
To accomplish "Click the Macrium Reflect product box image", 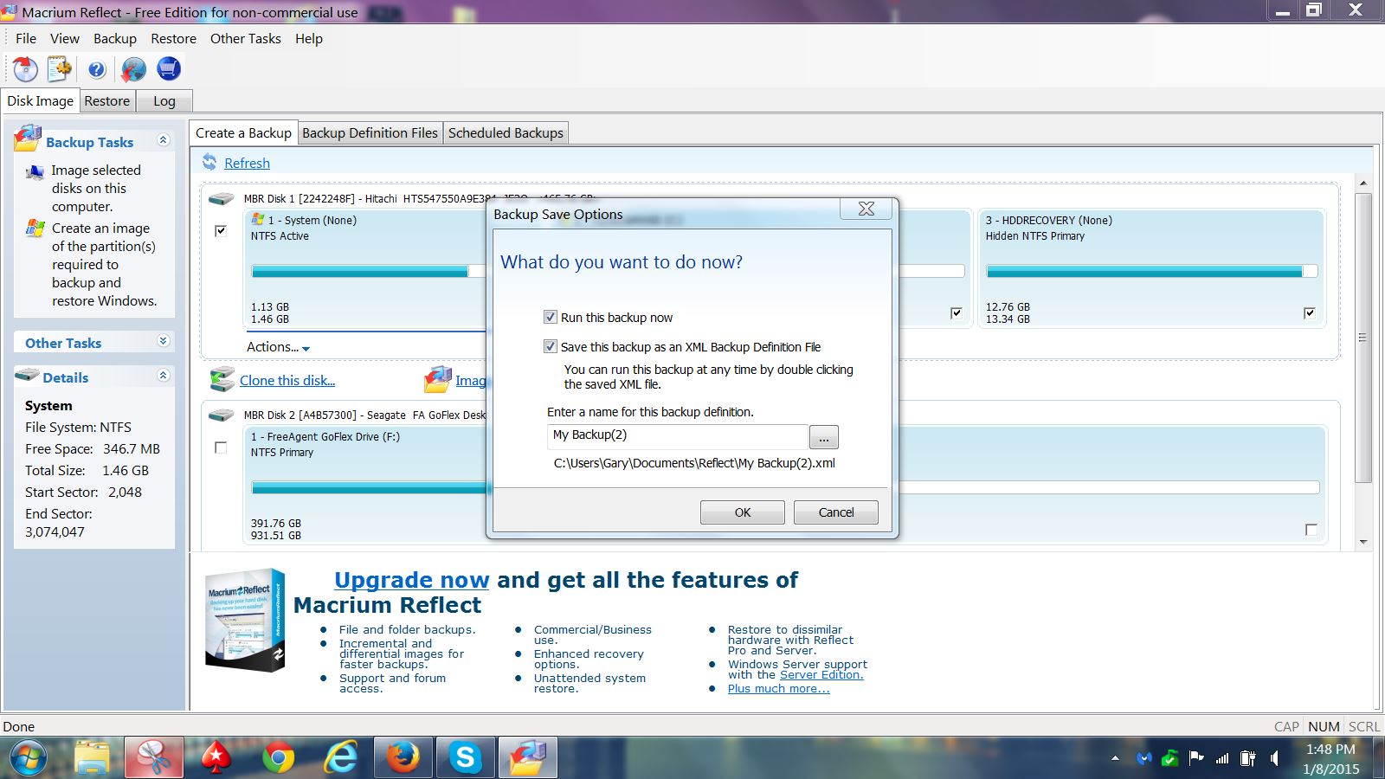I will (245, 620).
